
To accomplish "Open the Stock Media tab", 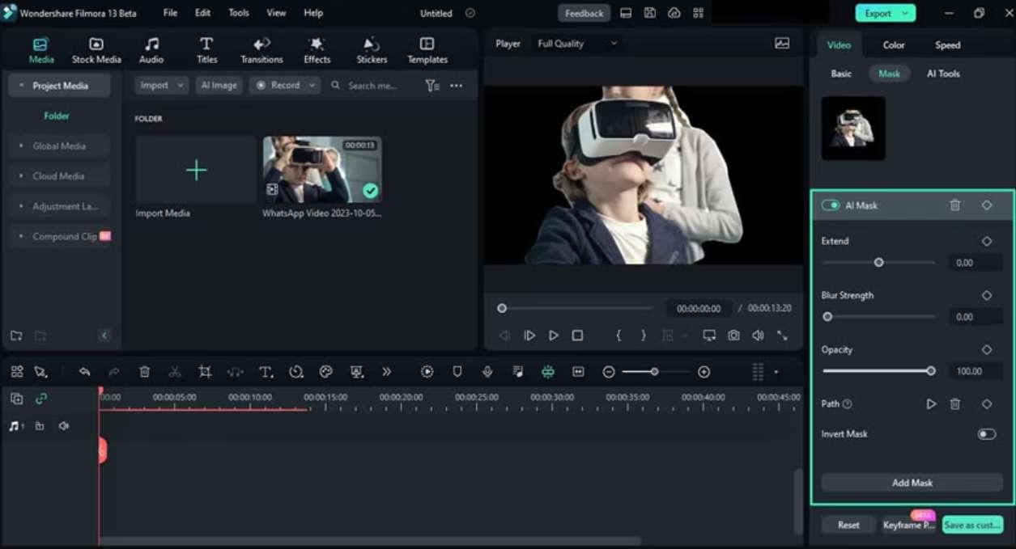I will pyautogui.click(x=96, y=50).
